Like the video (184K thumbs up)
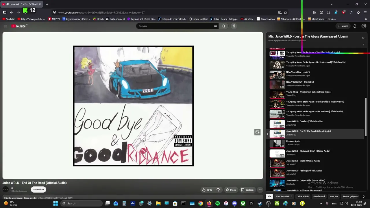 207,190
